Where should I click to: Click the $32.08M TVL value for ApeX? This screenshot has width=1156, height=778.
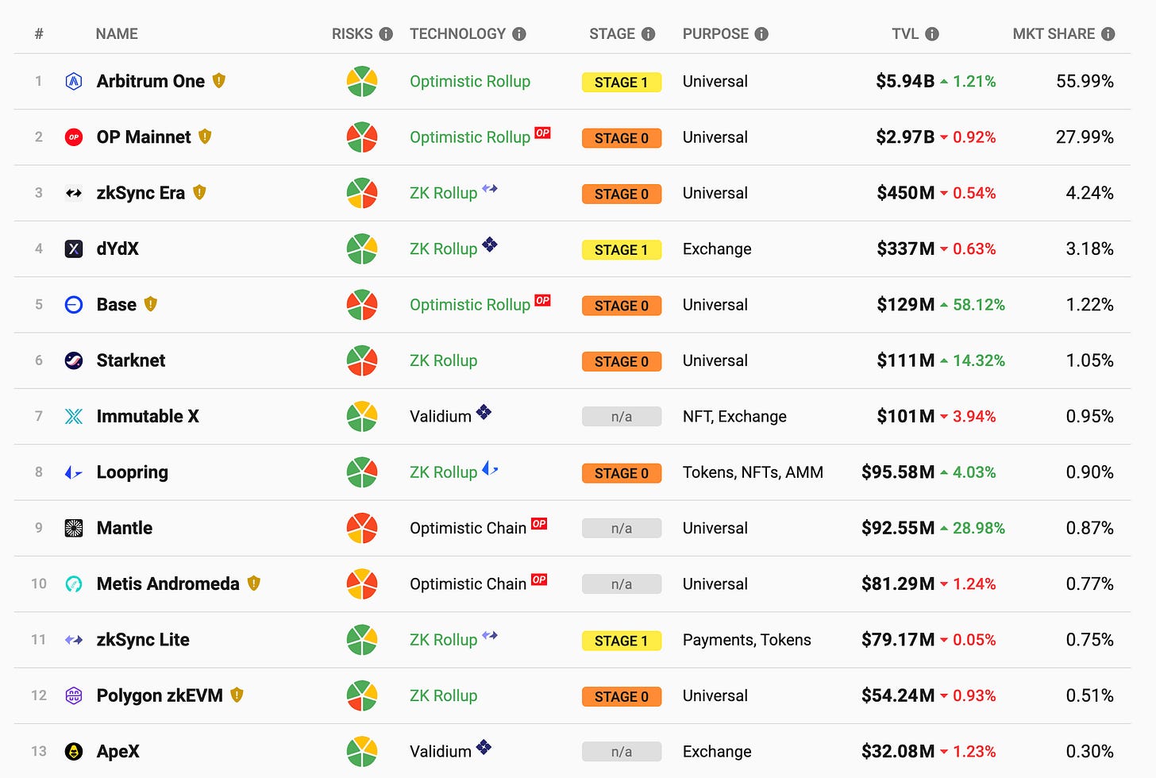(898, 751)
